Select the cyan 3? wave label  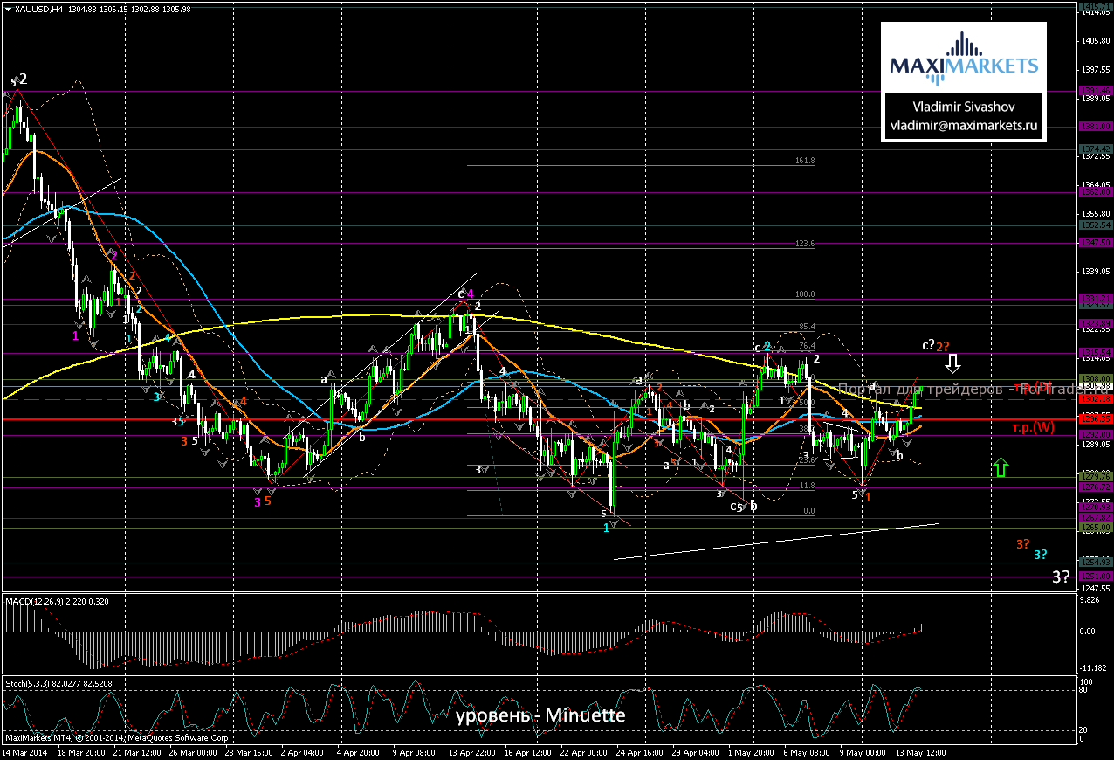1041,554
